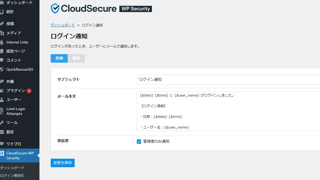
Task: Click the statistics (統計) icon
Action: pos(2,12)
